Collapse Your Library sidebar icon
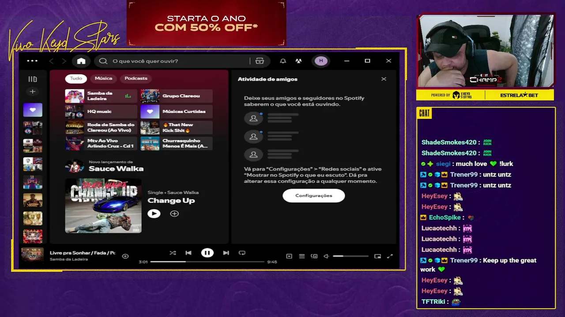This screenshot has height=317, width=565. coord(33,79)
